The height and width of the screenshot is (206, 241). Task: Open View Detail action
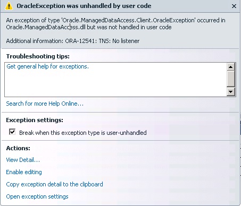23,160
